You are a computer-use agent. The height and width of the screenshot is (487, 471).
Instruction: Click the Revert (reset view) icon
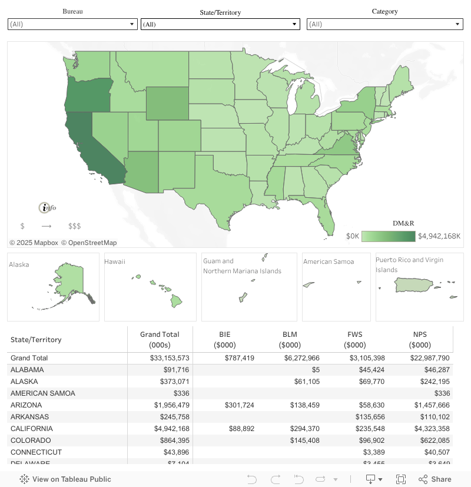pyautogui.click(x=298, y=479)
